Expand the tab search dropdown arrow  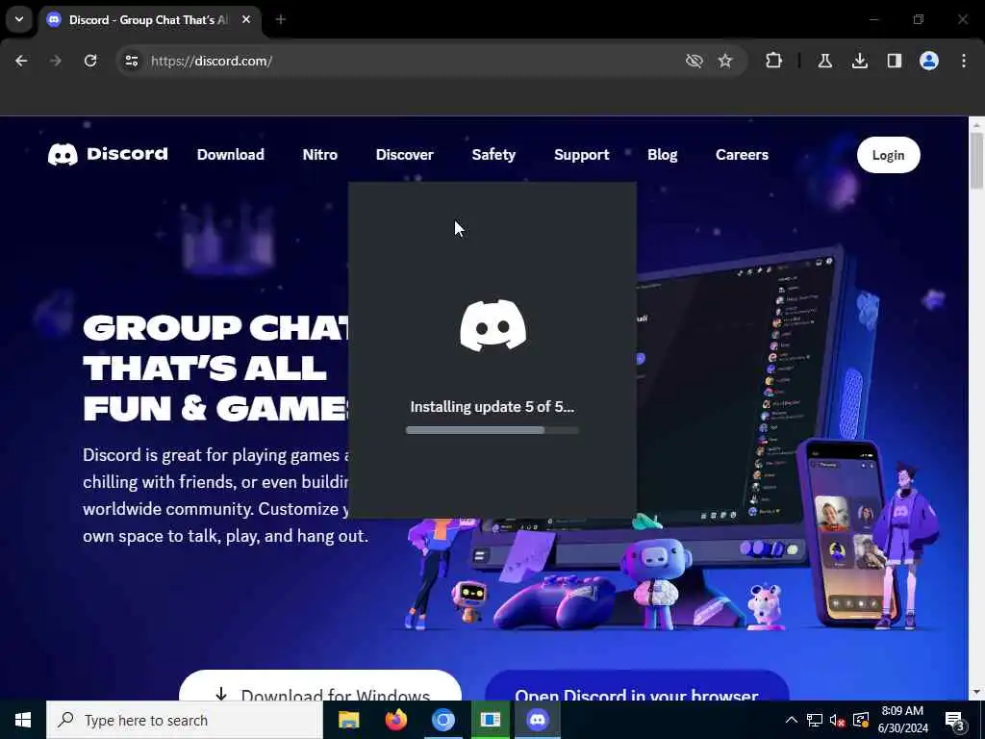[19, 19]
